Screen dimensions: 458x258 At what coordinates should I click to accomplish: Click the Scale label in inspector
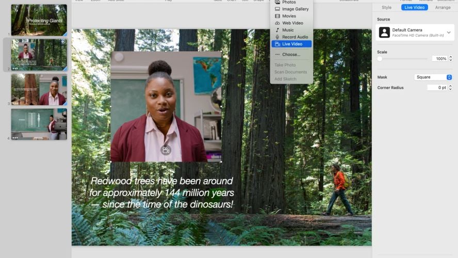click(382, 52)
